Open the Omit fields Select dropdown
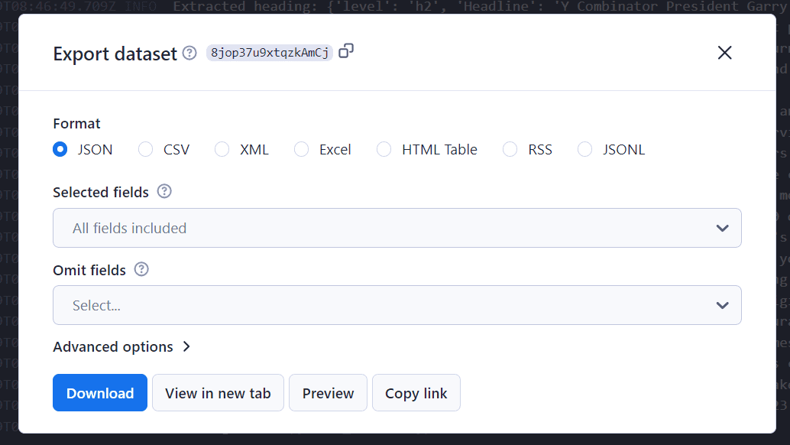 point(397,305)
